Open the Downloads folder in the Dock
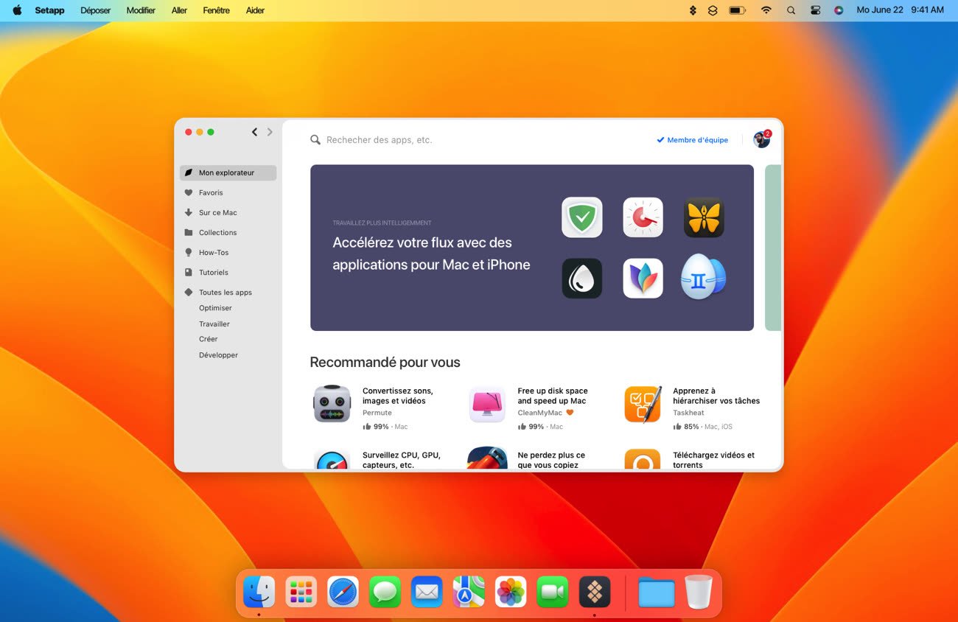Image resolution: width=958 pixels, height=622 pixels. click(657, 593)
